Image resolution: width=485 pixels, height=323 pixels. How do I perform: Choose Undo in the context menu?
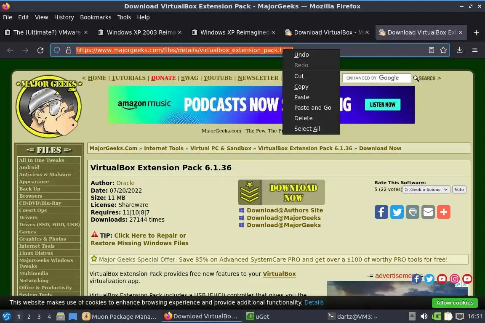311,55
